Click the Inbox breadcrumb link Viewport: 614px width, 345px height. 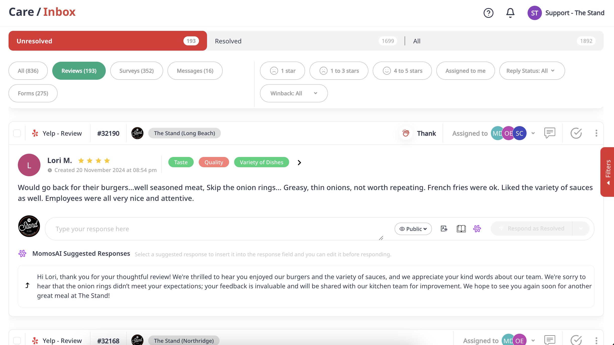tap(59, 12)
